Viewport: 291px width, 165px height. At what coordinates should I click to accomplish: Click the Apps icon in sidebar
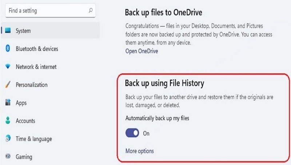coord(8,103)
